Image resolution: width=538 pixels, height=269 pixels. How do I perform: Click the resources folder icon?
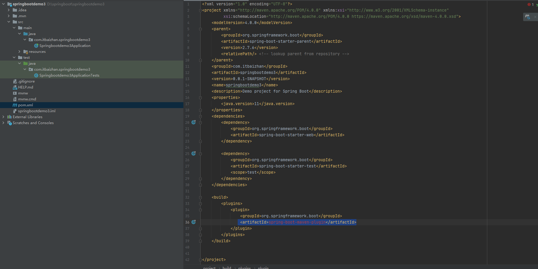[x=26, y=52]
